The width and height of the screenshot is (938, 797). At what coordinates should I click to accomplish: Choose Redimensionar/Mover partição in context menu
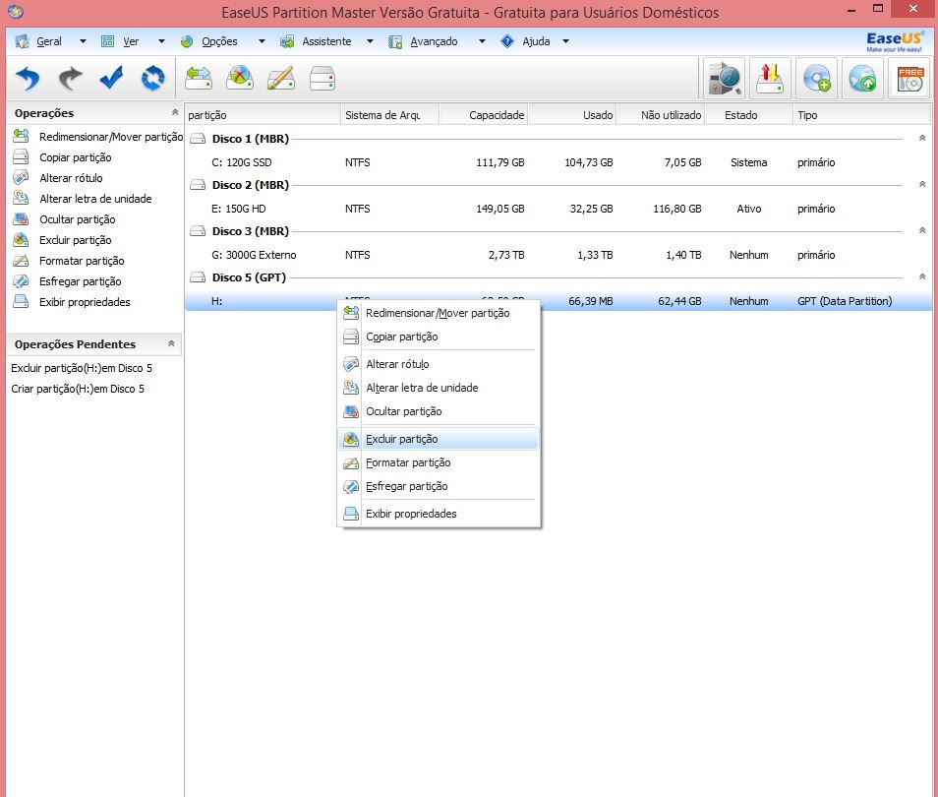point(439,313)
